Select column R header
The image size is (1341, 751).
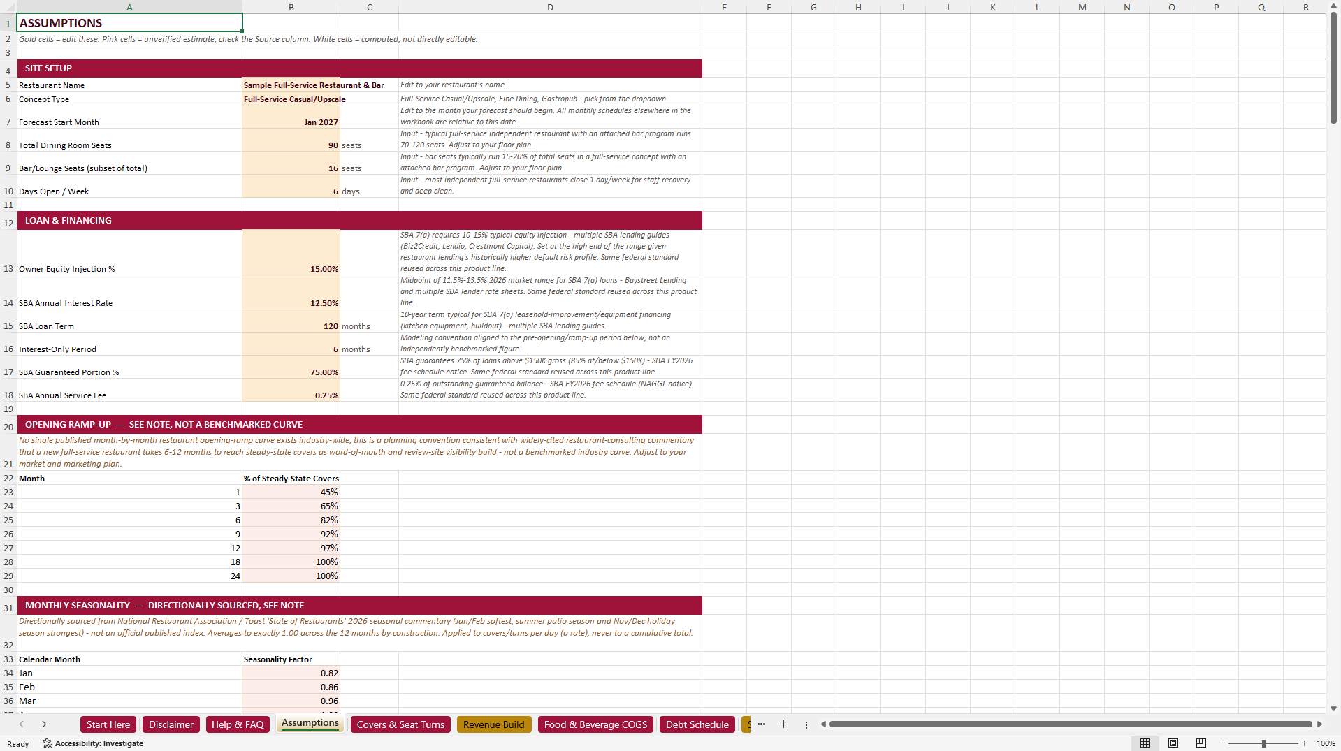[x=1305, y=7]
